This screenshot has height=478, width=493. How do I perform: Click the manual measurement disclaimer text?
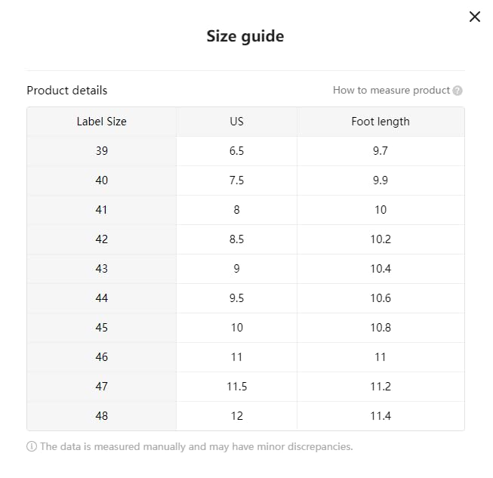click(x=196, y=446)
